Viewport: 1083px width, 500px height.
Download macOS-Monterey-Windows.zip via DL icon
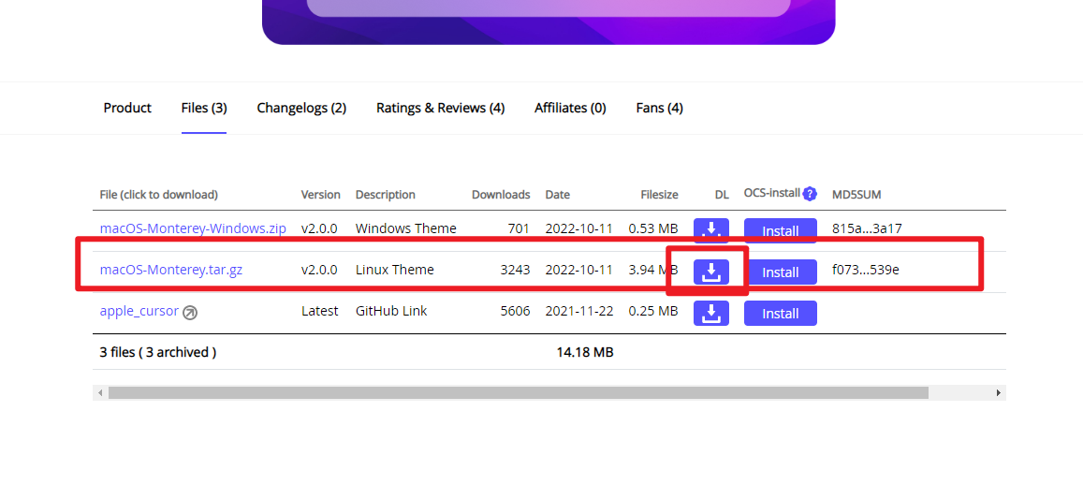pos(710,230)
